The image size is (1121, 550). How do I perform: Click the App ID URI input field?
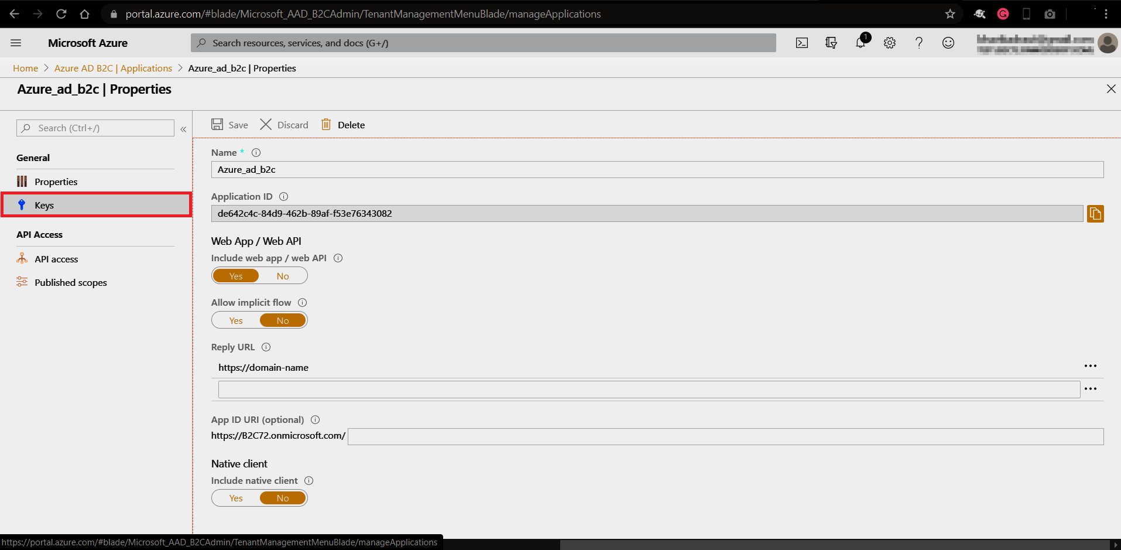(x=726, y=436)
